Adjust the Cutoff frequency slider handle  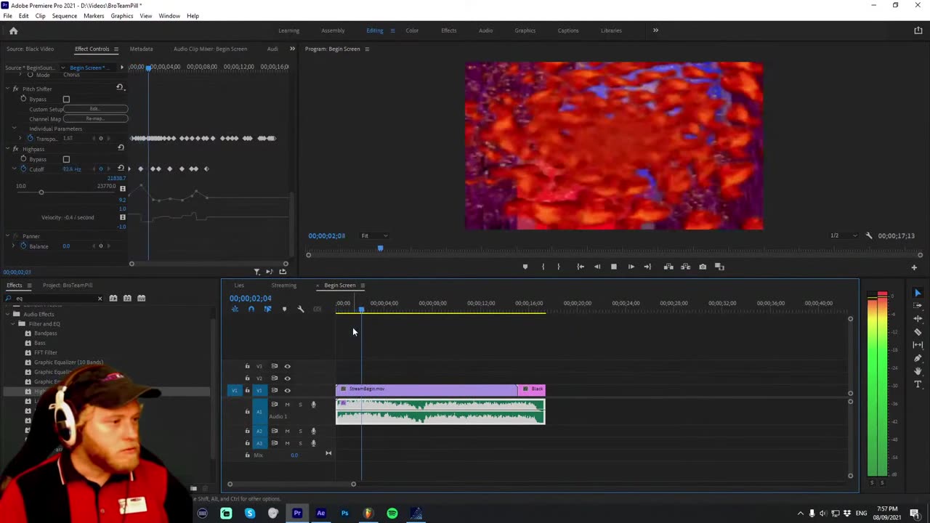pyautogui.click(x=41, y=192)
